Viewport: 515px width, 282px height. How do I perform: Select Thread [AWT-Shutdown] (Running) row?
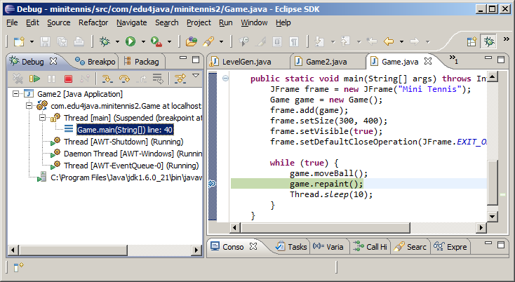pyautogui.click(x=123, y=142)
